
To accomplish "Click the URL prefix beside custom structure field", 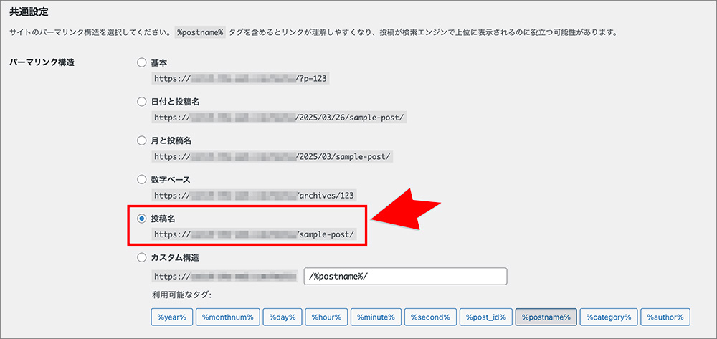I will point(224,277).
